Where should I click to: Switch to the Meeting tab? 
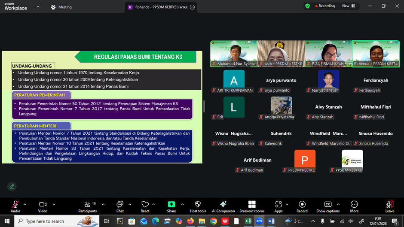[61, 7]
